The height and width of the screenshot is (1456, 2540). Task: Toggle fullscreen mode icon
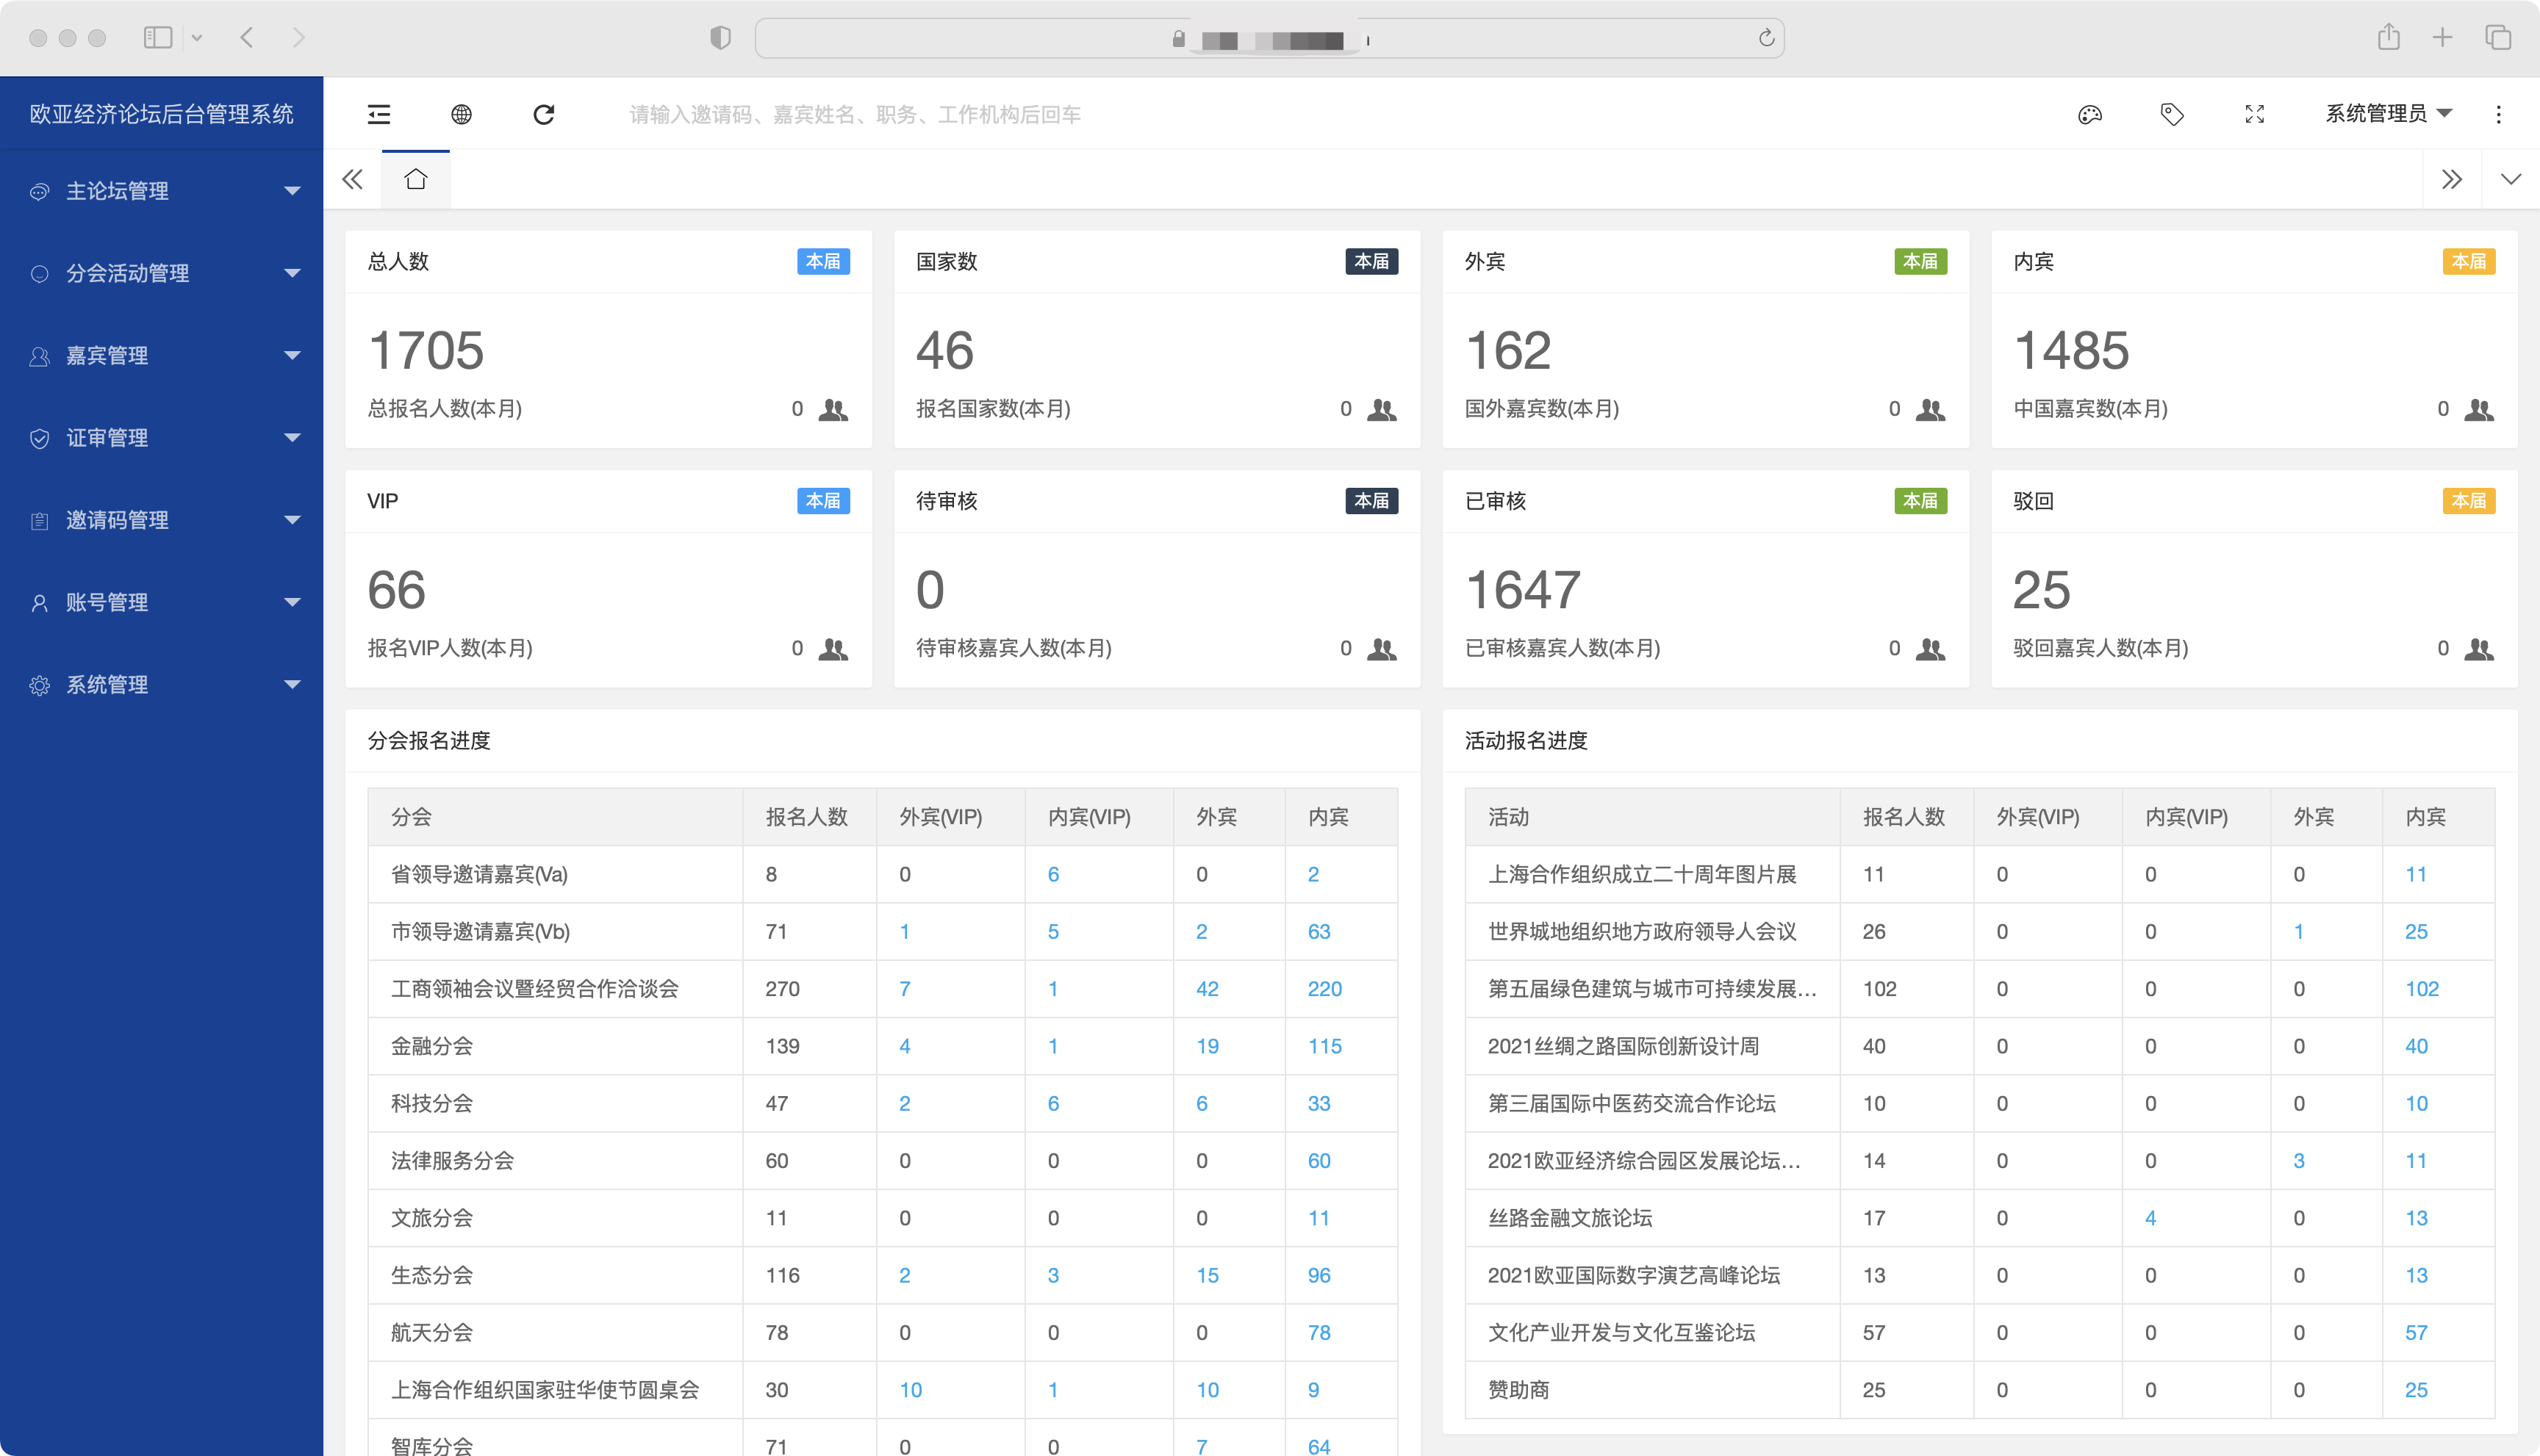click(2254, 114)
